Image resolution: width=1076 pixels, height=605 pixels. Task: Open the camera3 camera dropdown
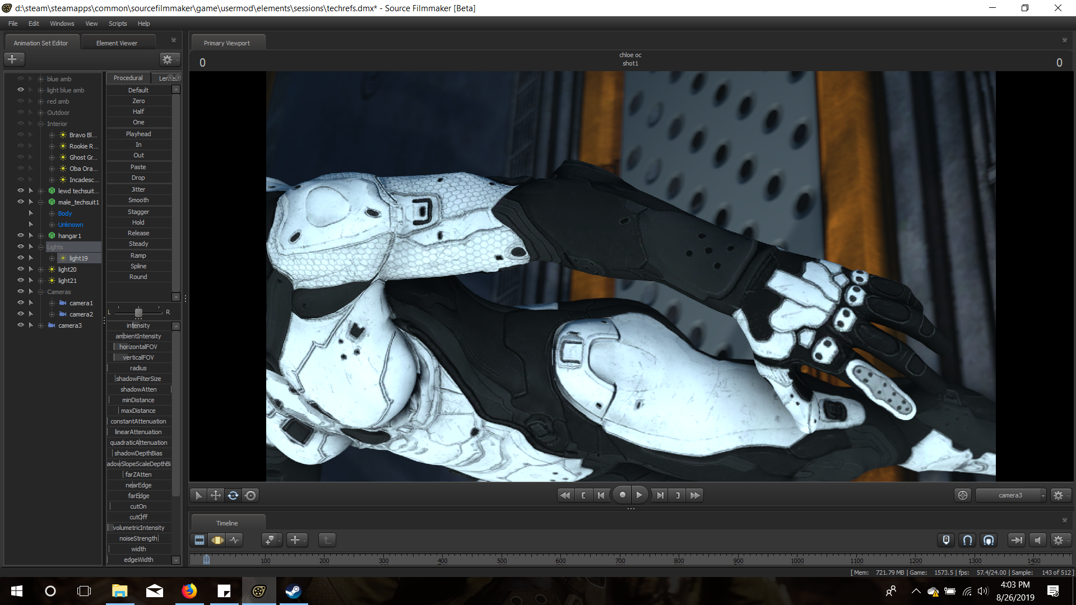coord(1011,495)
